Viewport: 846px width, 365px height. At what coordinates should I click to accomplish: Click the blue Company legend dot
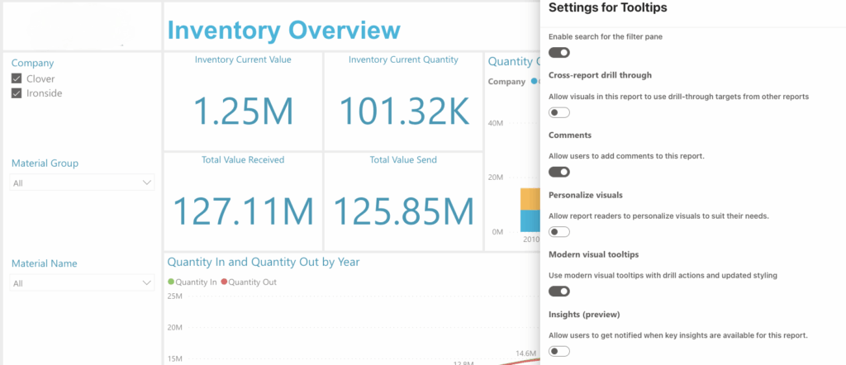535,82
